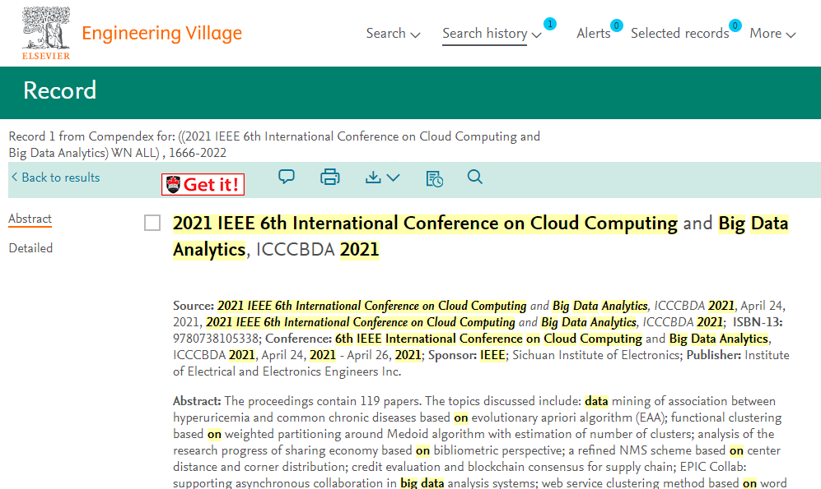
Task: Click the Search menu chevron
Action: click(415, 35)
